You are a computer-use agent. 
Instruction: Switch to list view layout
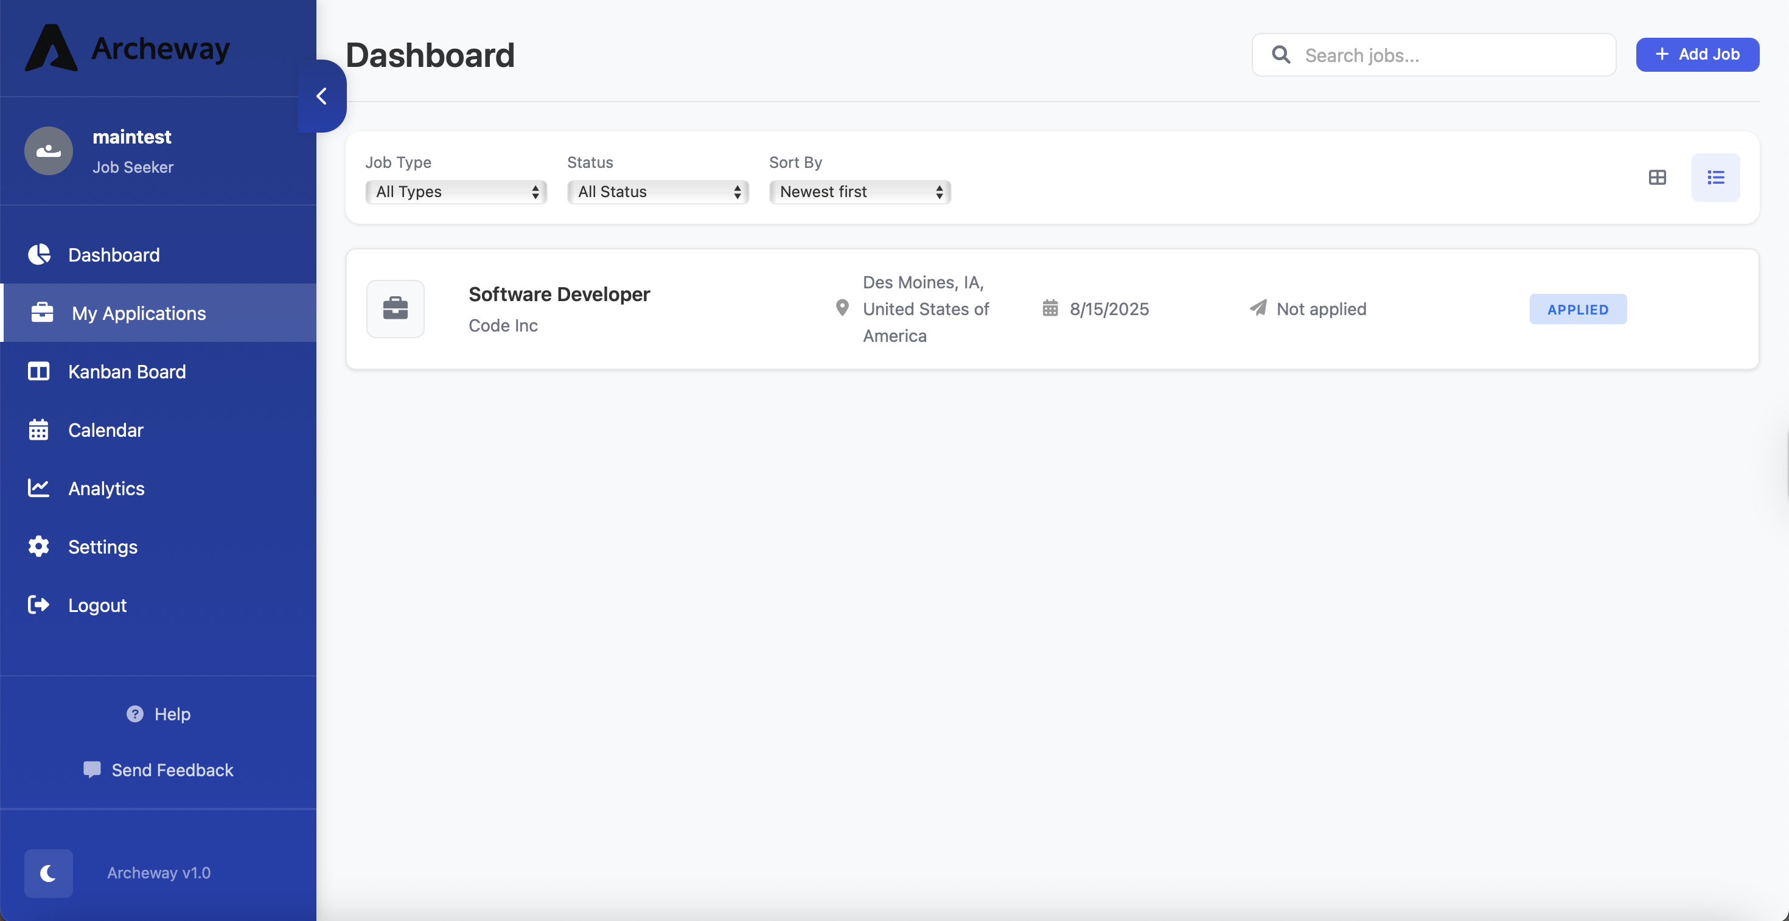coord(1715,178)
